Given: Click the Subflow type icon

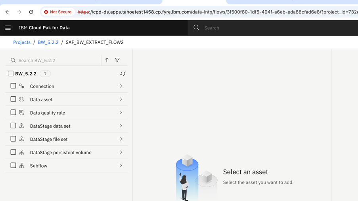Looking at the screenshot, I should click(x=21, y=165).
